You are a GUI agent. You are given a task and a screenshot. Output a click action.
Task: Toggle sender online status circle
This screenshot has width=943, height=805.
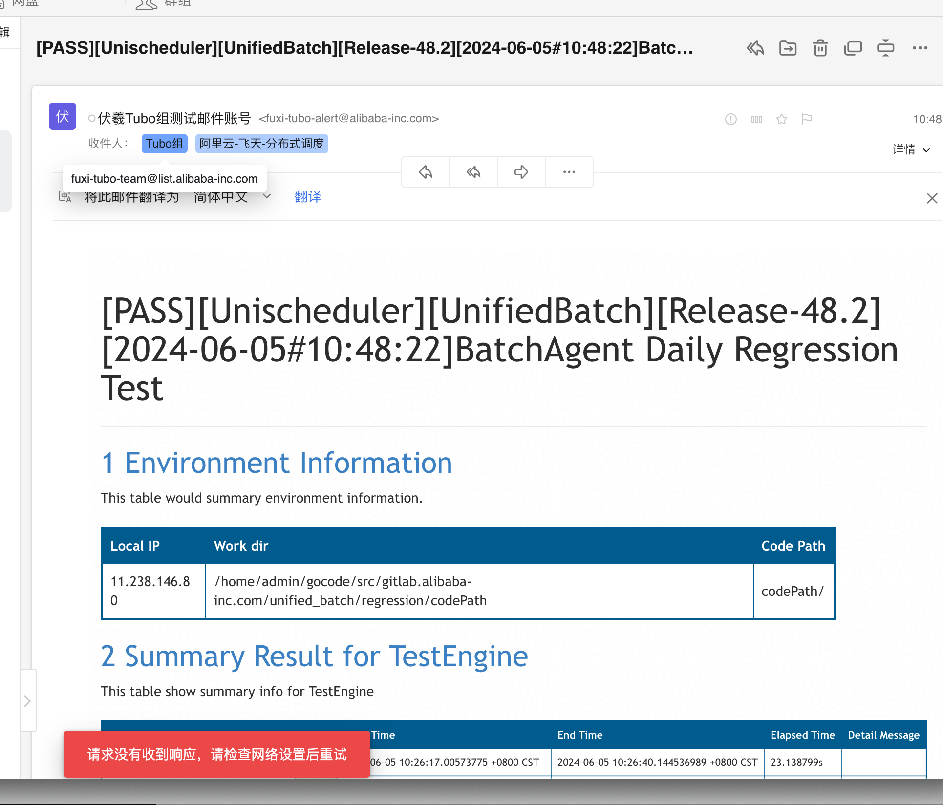pos(91,118)
